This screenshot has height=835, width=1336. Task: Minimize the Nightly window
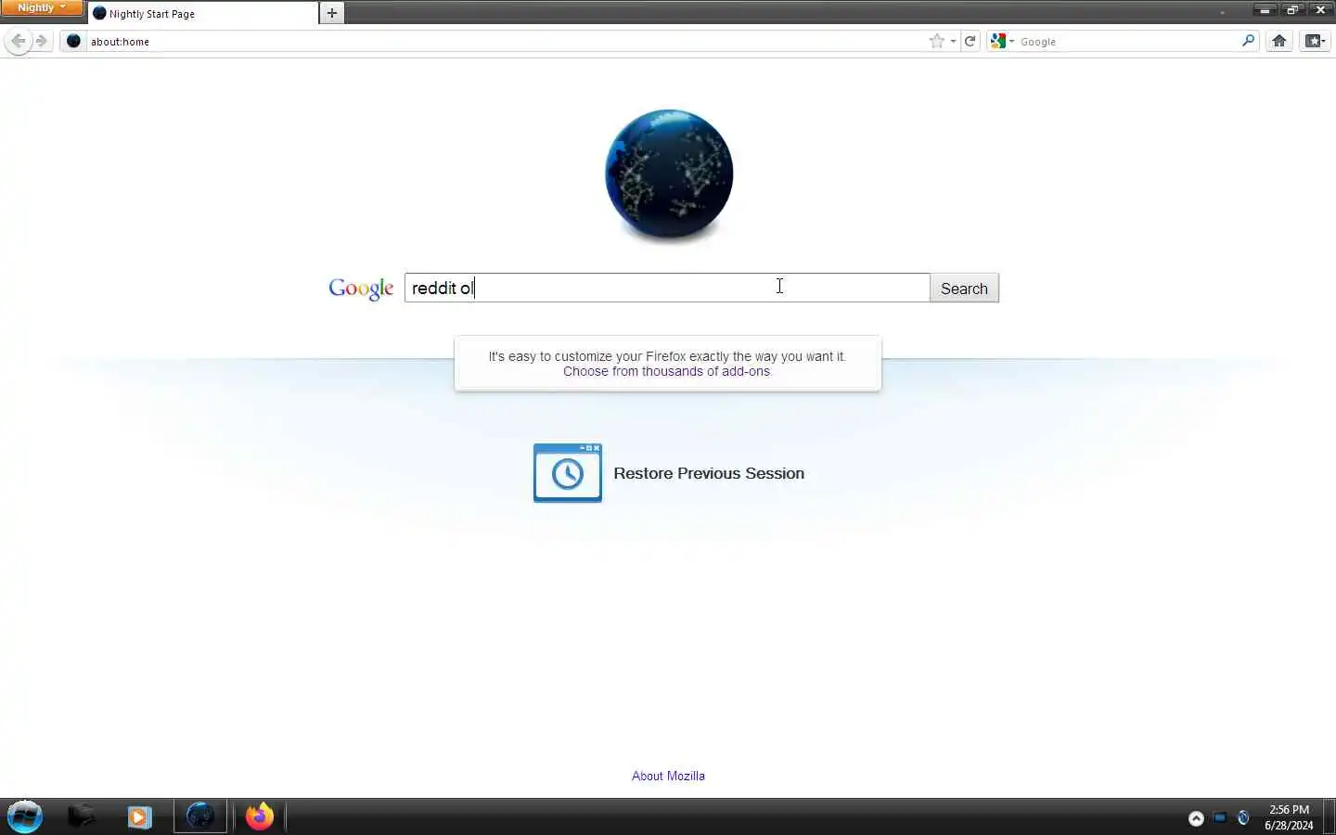click(x=1265, y=9)
